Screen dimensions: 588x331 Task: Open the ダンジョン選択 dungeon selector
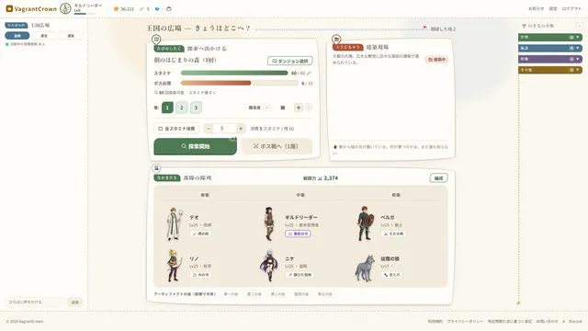[290, 61]
